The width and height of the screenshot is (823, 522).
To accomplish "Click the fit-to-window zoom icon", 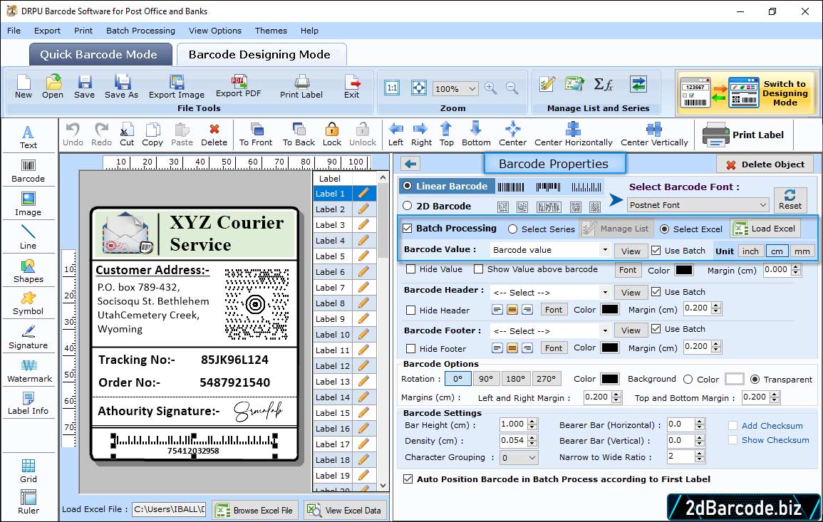I will point(419,88).
